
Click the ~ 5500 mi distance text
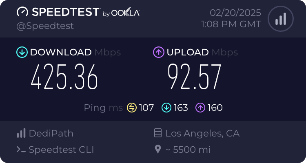tap(188, 150)
